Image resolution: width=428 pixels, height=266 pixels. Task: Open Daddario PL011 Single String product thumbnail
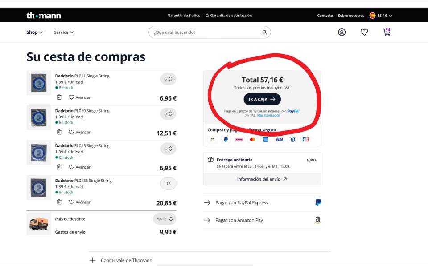39,83
